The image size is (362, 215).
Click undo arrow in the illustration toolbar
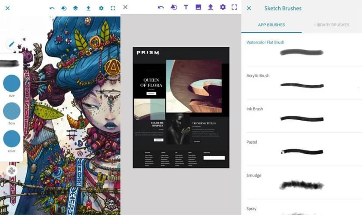point(52,8)
